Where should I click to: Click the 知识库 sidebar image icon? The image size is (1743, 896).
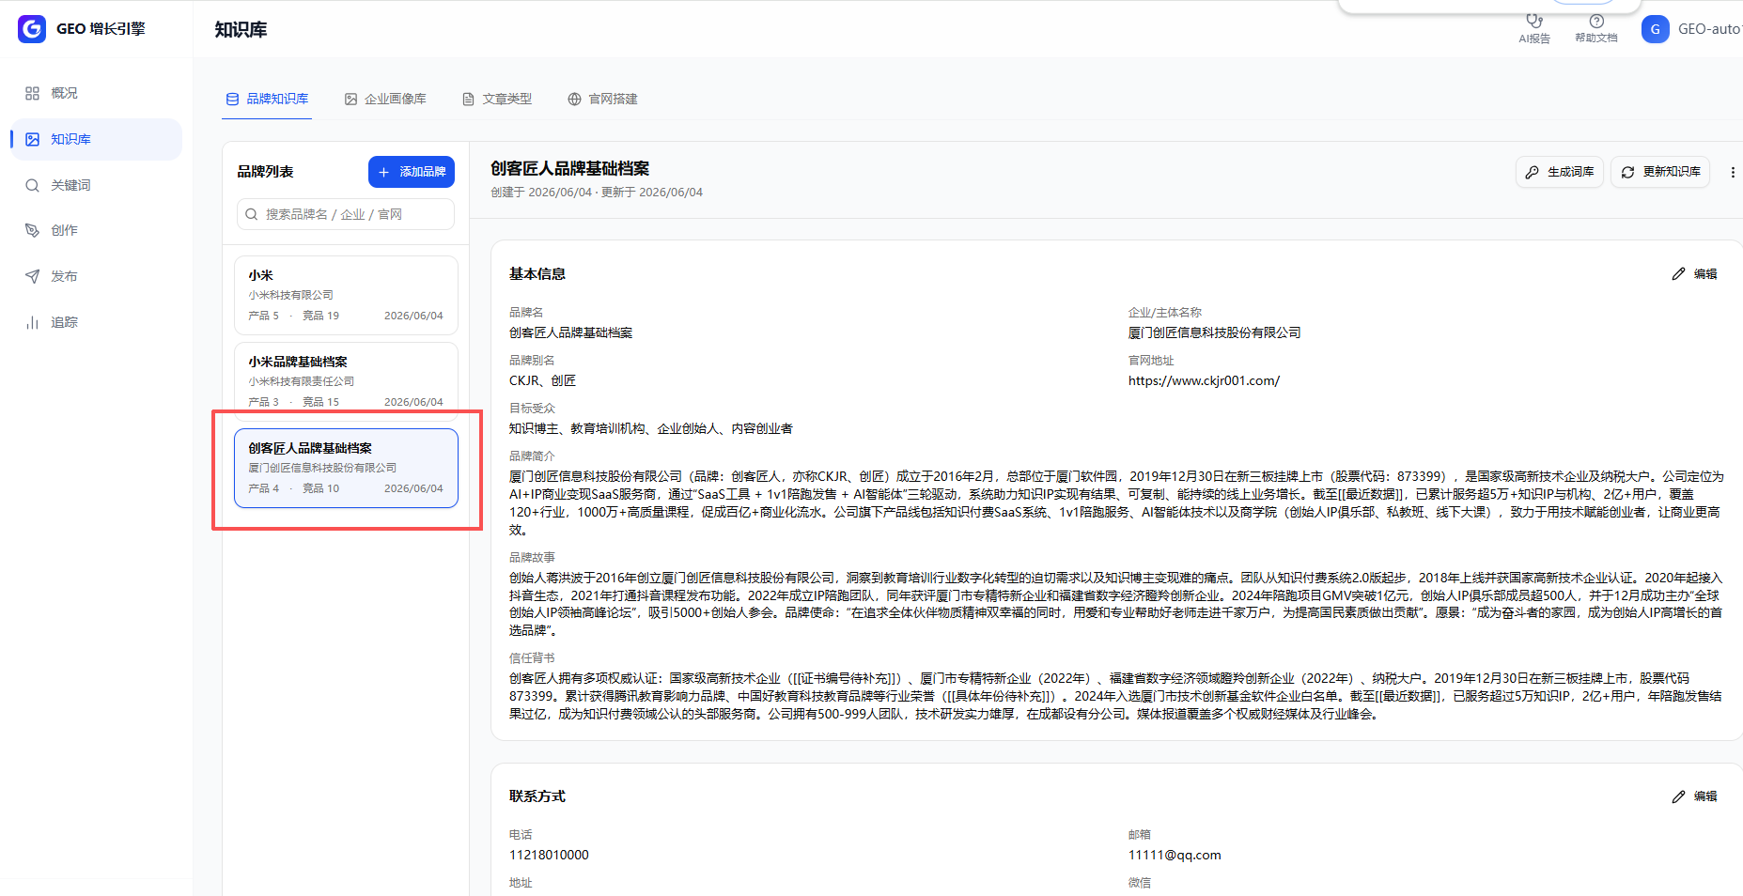coord(33,139)
